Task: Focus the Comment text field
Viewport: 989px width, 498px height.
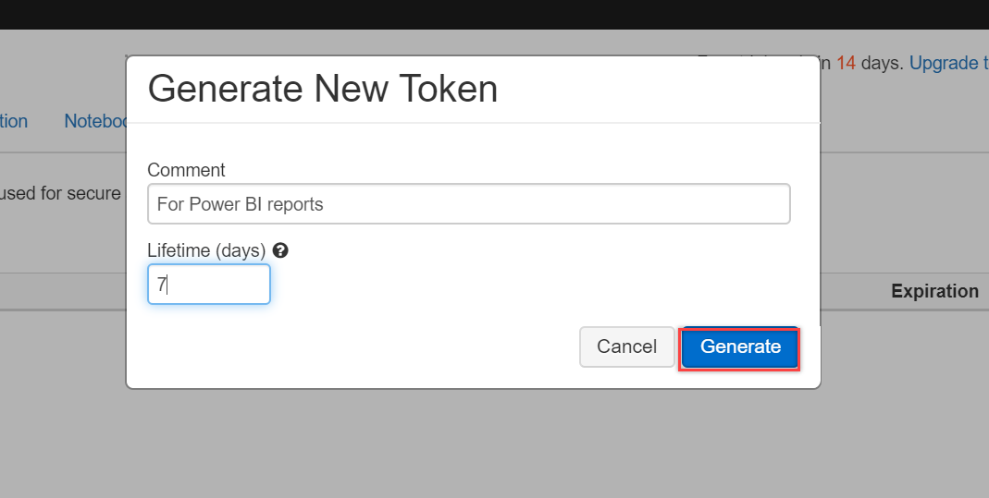Action: tap(468, 204)
